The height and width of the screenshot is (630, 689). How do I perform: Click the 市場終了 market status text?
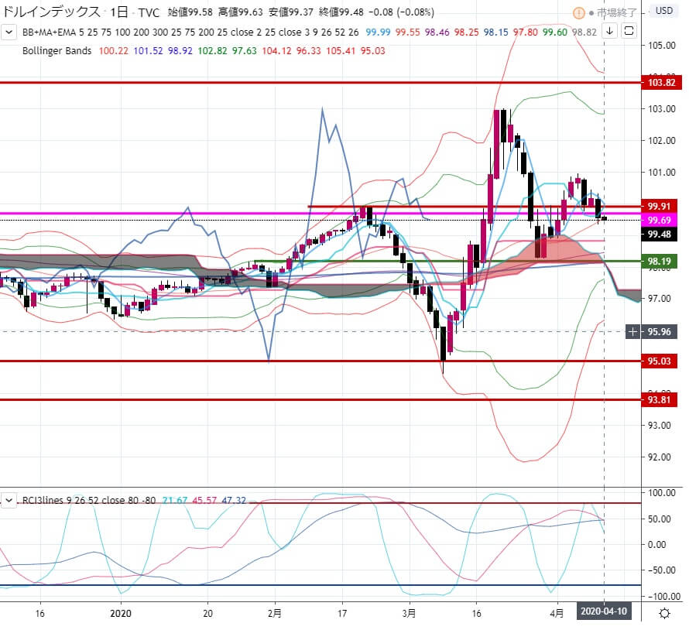click(x=617, y=13)
